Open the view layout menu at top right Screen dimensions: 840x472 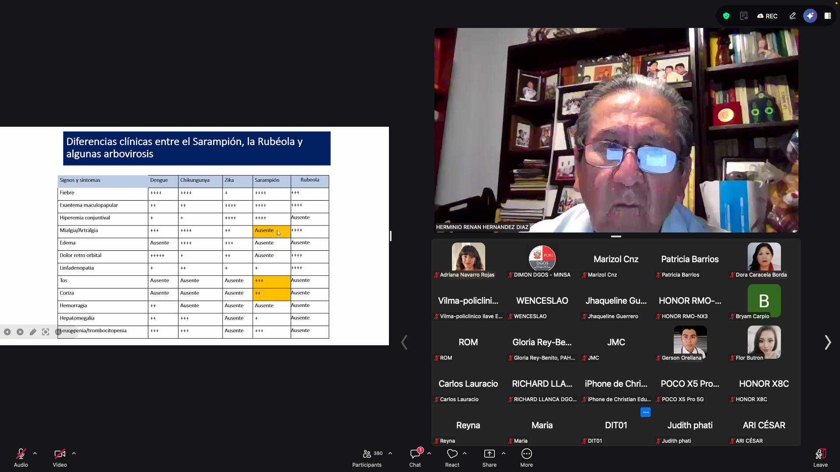pos(828,16)
